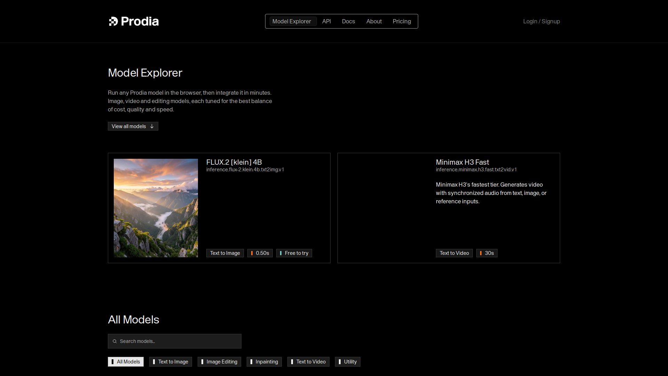
Task: Click the Free to try badge
Action: pos(294,253)
